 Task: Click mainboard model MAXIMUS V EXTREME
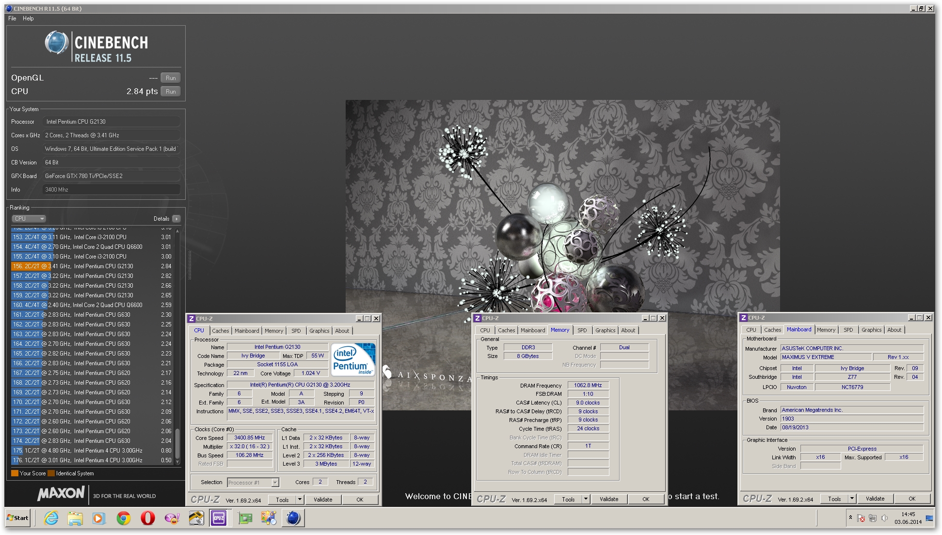pyautogui.click(x=826, y=357)
